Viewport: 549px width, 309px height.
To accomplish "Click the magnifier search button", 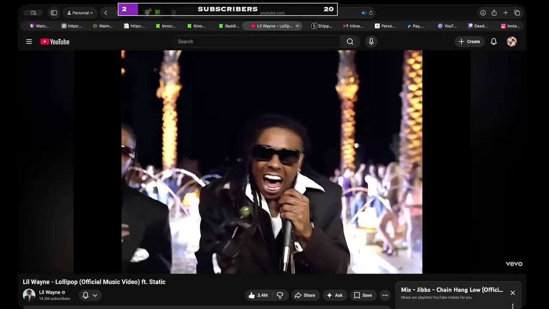I will click(350, 42).
